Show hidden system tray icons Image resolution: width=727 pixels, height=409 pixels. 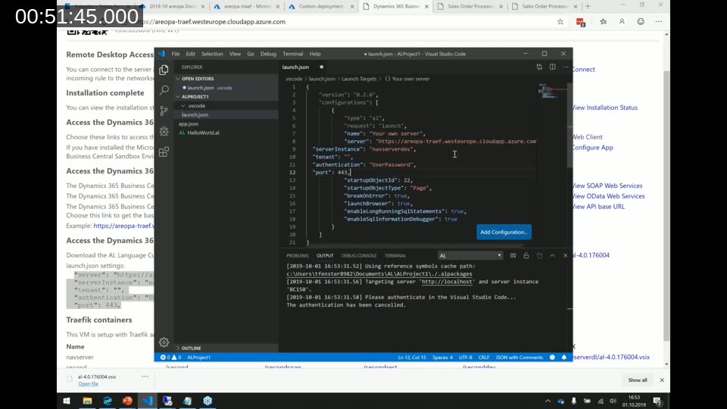point(548,401)
